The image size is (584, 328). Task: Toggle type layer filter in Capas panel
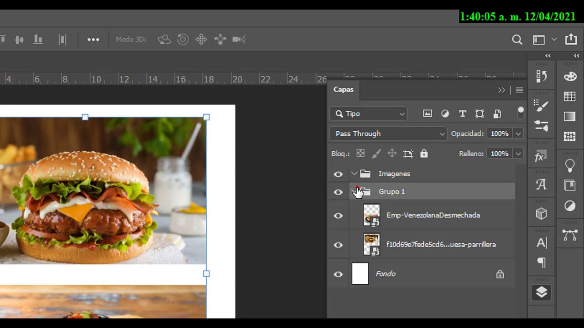click(x=462, y=113)
